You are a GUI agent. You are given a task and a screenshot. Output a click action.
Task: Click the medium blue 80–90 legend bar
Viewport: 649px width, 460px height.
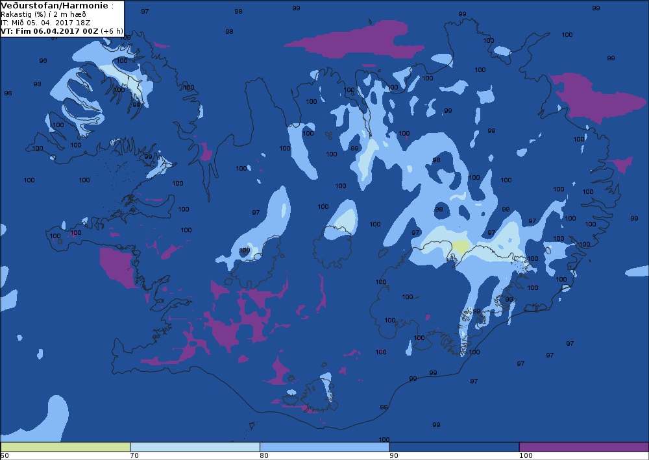(x=324, y=447)
